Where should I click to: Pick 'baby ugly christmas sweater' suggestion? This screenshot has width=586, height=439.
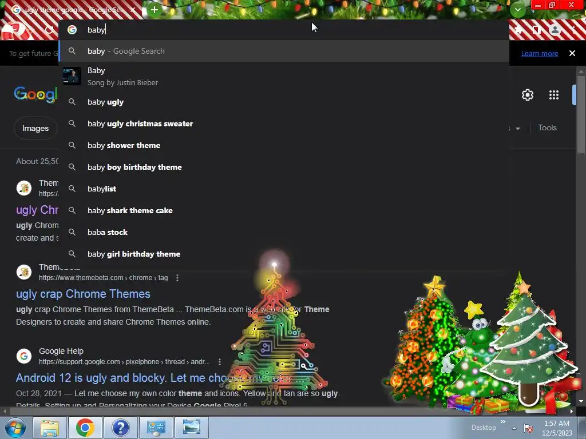click(284, 123)
